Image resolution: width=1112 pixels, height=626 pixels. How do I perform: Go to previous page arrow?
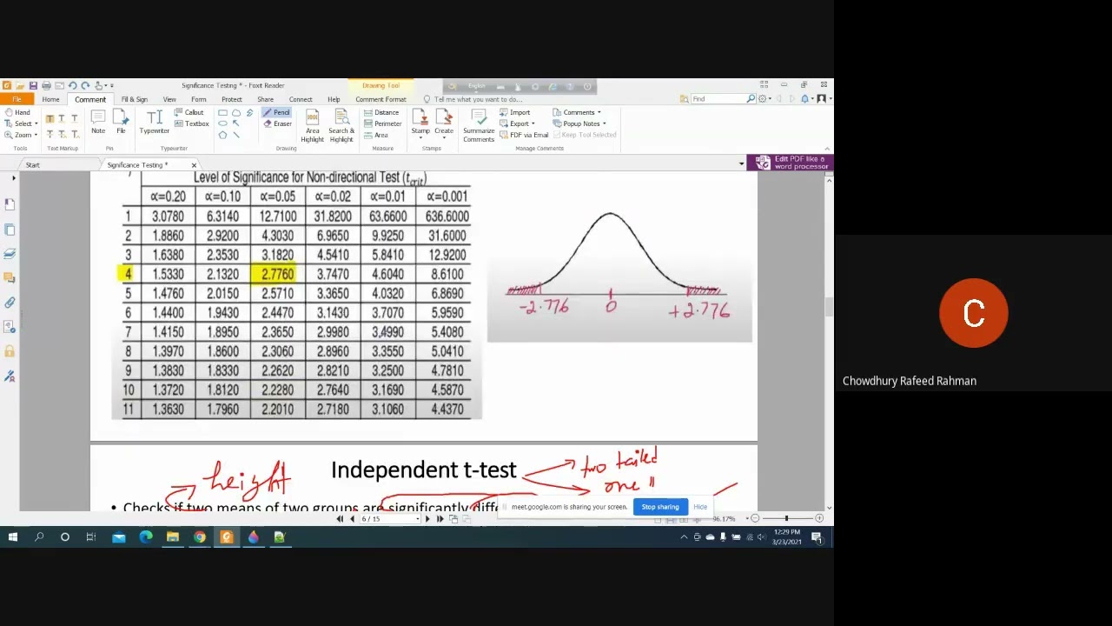pos(352,519)
